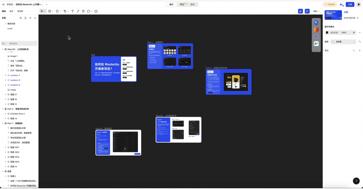Screen dimensions: 363x189
Task: Open Rectangle tool options dropdown arrow
Action: coord(60,11)
